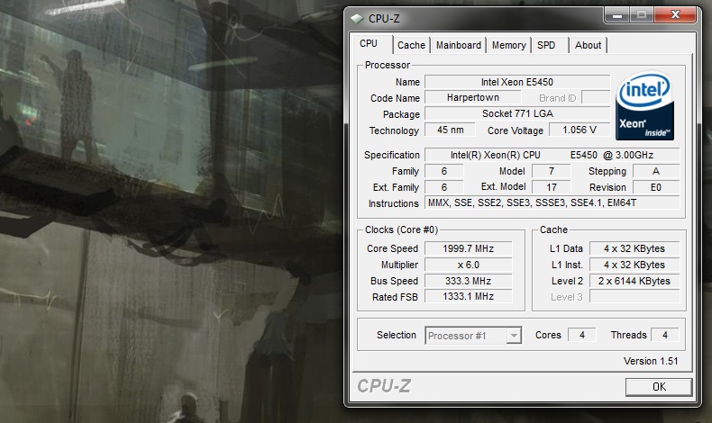This screenshot has height=423, width=712.
Task: Switch to the Cache tab
Action: tap(411, 45)
